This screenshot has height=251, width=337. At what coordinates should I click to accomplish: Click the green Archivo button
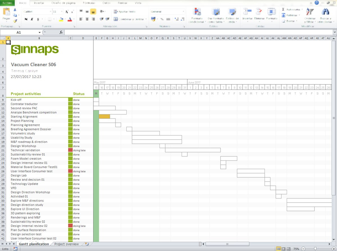8,3
